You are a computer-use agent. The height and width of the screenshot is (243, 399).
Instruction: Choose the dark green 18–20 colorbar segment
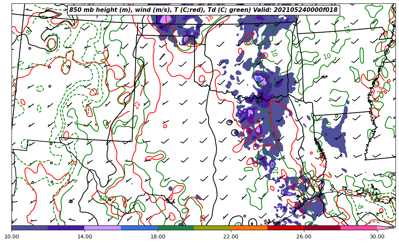[176, 228]
